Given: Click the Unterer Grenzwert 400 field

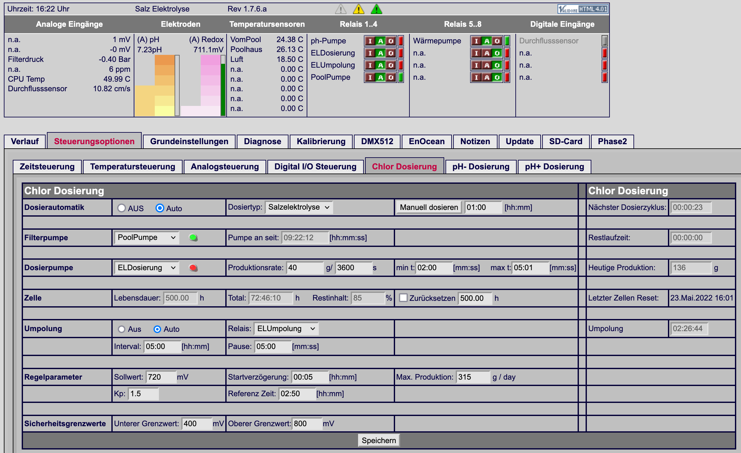Looking at the screenshot, I should [x=197, y=424].
